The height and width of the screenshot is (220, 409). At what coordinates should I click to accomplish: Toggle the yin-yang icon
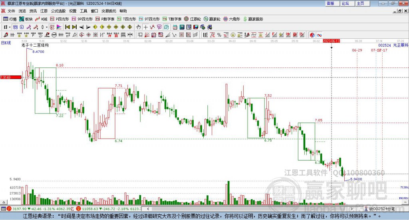coord(312,35)
